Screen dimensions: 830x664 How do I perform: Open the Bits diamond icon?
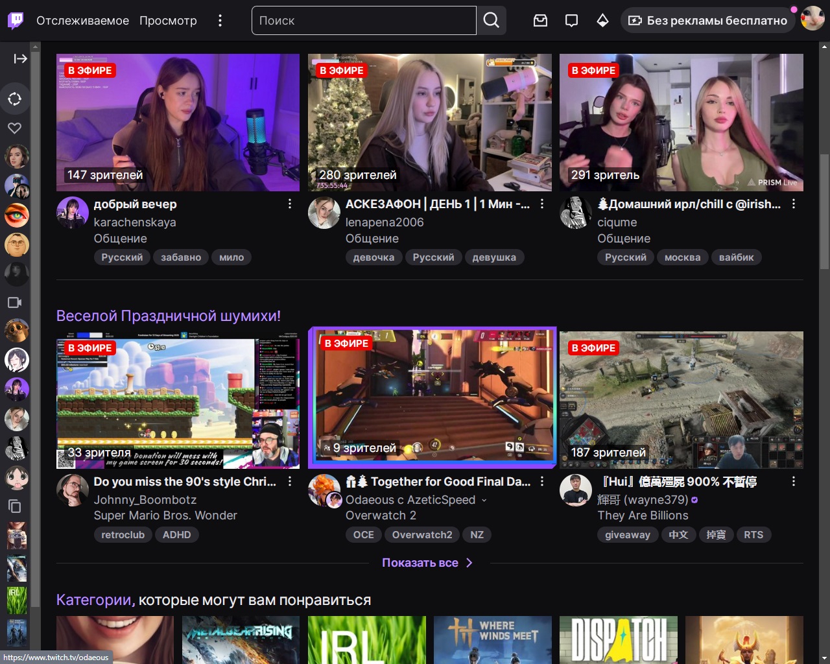pos(602,21)
